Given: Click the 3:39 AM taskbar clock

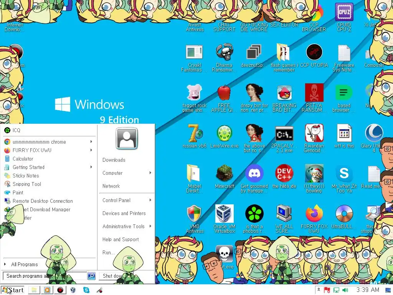Looking at the screenshot, I should (x=368, y=290).
